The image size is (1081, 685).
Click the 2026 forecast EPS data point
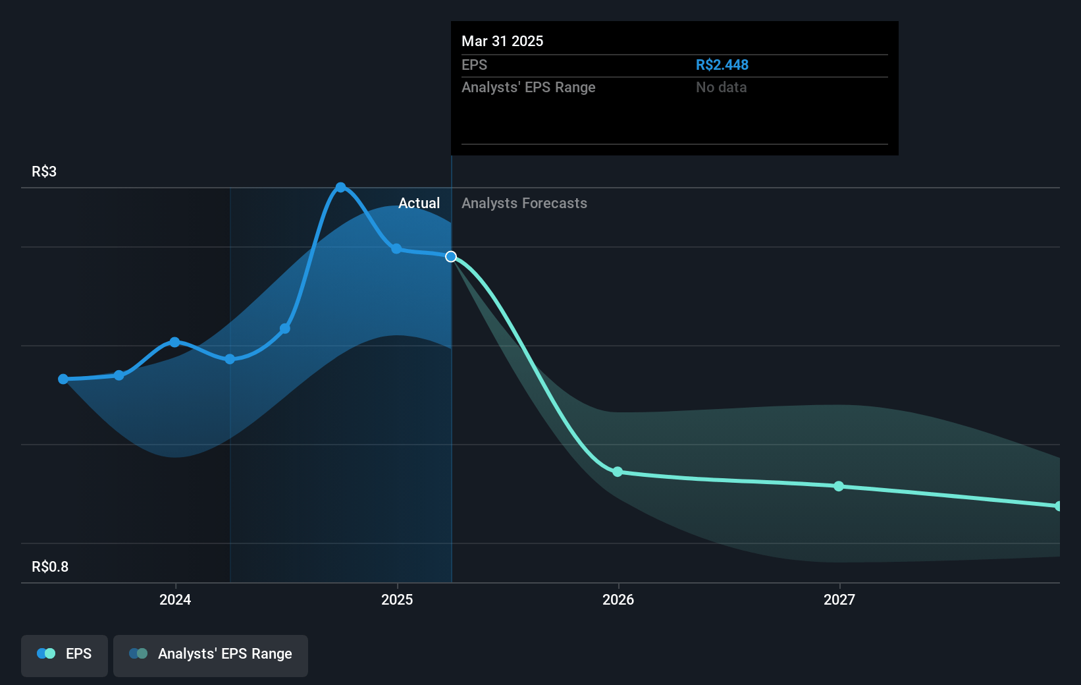tap(618, 472)
